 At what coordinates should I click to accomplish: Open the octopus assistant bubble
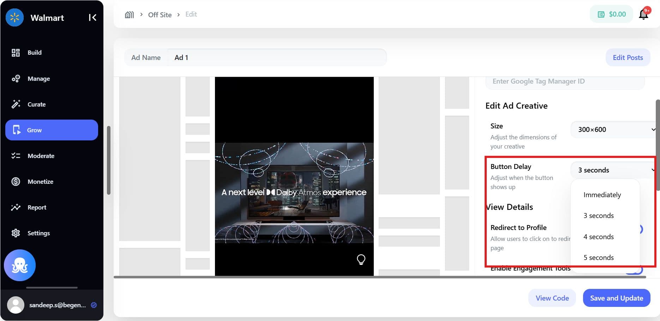coord(20,265)
